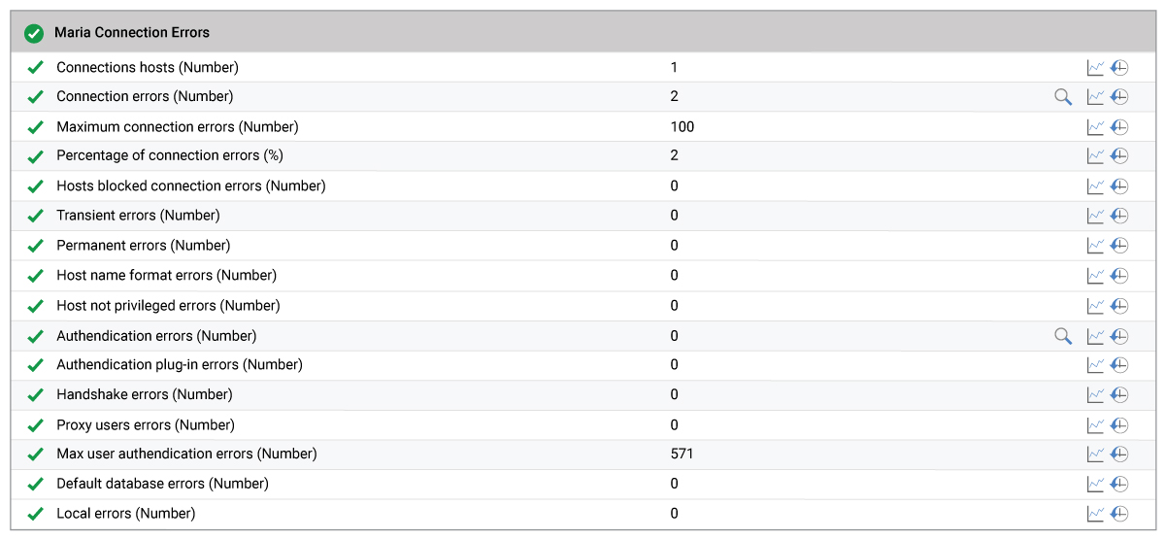Image resolution: width=1165 pixels, height=539 pixels.
Task: Click magnifier icon in Connection errors row
Action: click(x=1063, y=96)
